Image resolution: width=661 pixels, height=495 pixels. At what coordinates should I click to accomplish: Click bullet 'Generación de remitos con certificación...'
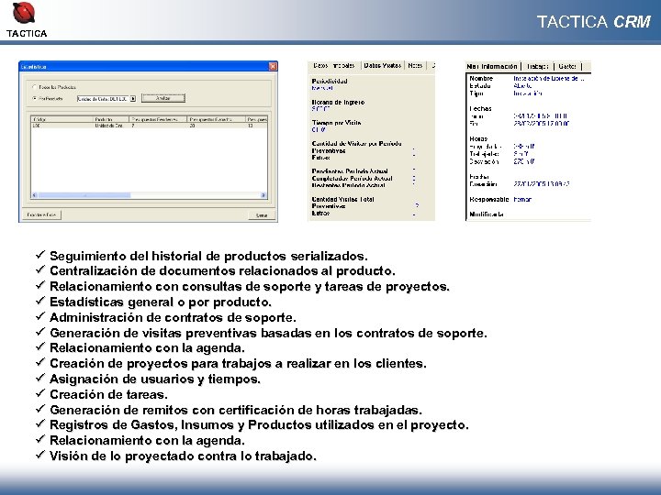(236, 410)
